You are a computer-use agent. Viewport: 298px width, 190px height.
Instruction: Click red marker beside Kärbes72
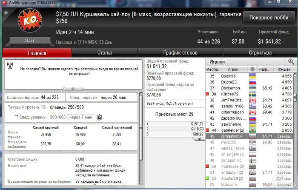[208, 94]
